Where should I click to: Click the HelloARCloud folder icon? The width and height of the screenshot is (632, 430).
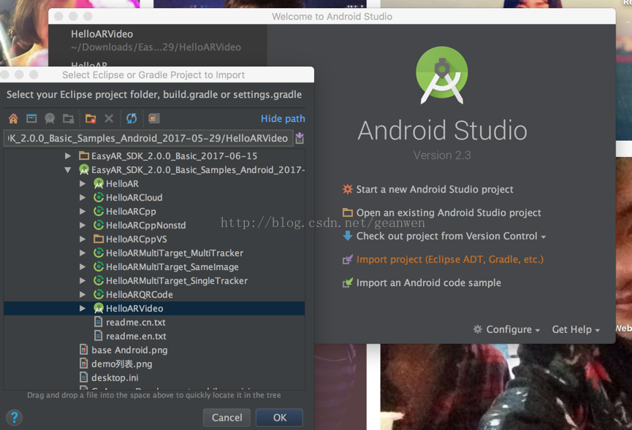point(99,197)
